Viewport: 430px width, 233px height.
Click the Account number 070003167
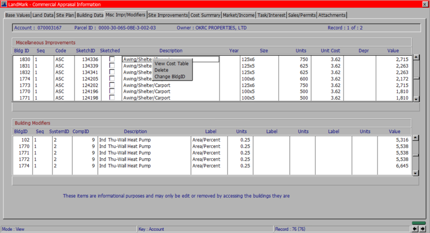pos(49,27)
